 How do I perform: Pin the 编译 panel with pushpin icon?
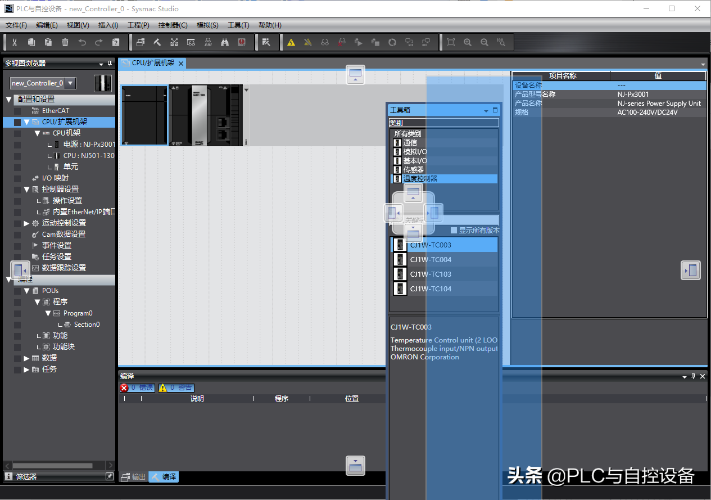click(694, 376)
